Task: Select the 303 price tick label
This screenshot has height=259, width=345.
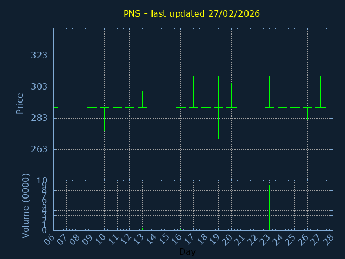Action: coord(39,87)
